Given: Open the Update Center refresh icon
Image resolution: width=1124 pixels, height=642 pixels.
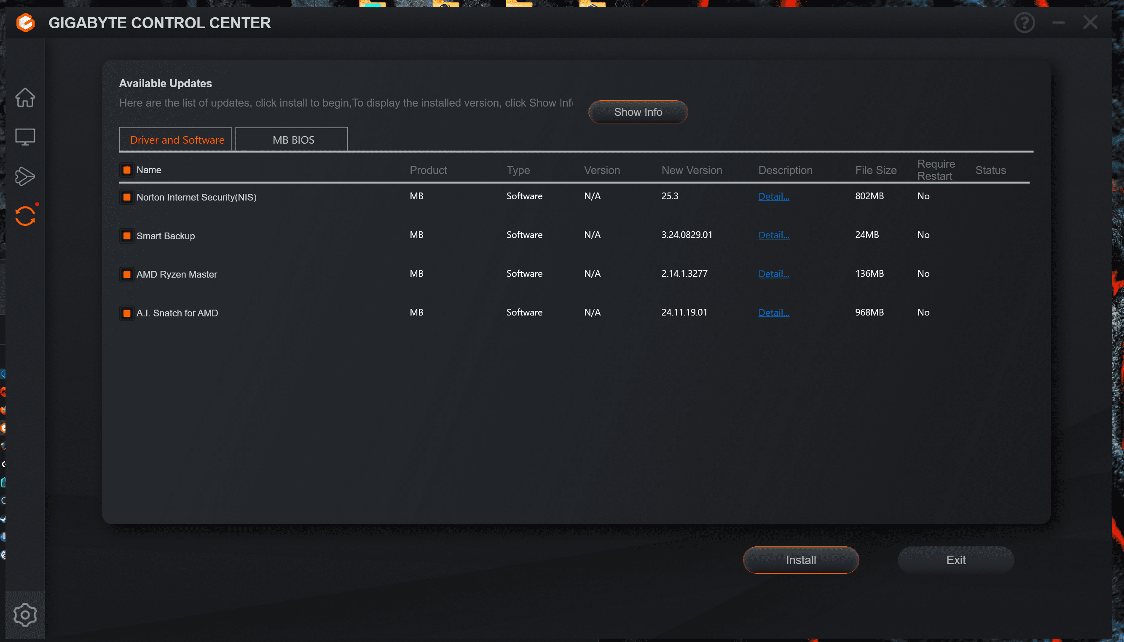Looking at the screenshot, I should tap(25, 216).
